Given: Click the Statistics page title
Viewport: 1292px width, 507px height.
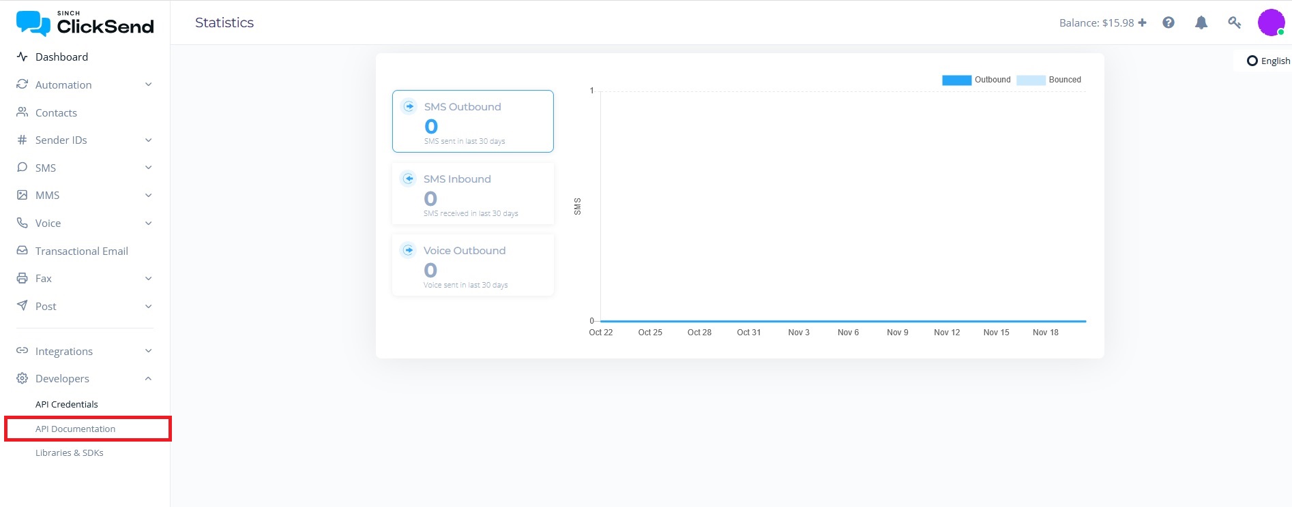Looking at the screenshot, I should pos(224,22).
